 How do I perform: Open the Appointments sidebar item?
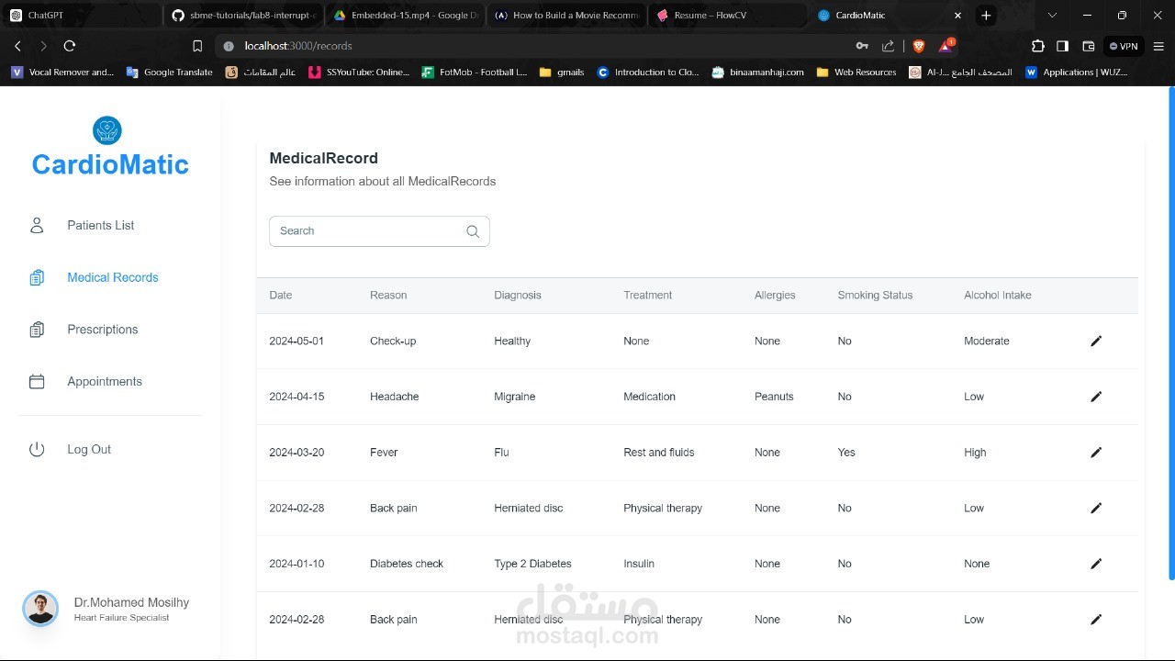[105, 381]
